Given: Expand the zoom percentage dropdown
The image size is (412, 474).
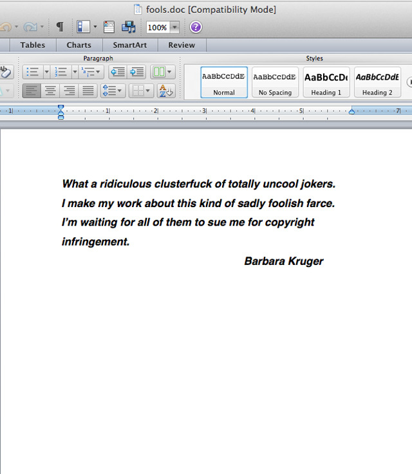Looking at the screenshot, I should tap(174, 28).
